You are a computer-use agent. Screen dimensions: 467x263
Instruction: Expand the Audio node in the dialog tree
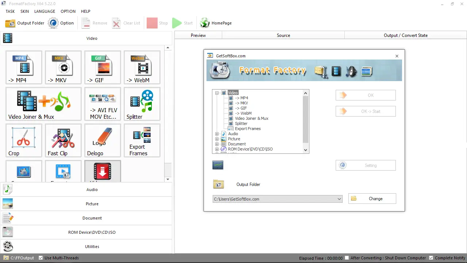pyautogui.click(x=217, y=134)
